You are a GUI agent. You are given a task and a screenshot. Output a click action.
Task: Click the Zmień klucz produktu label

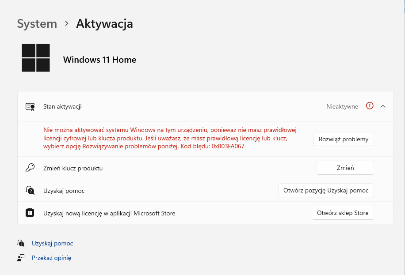pos(73,168)
